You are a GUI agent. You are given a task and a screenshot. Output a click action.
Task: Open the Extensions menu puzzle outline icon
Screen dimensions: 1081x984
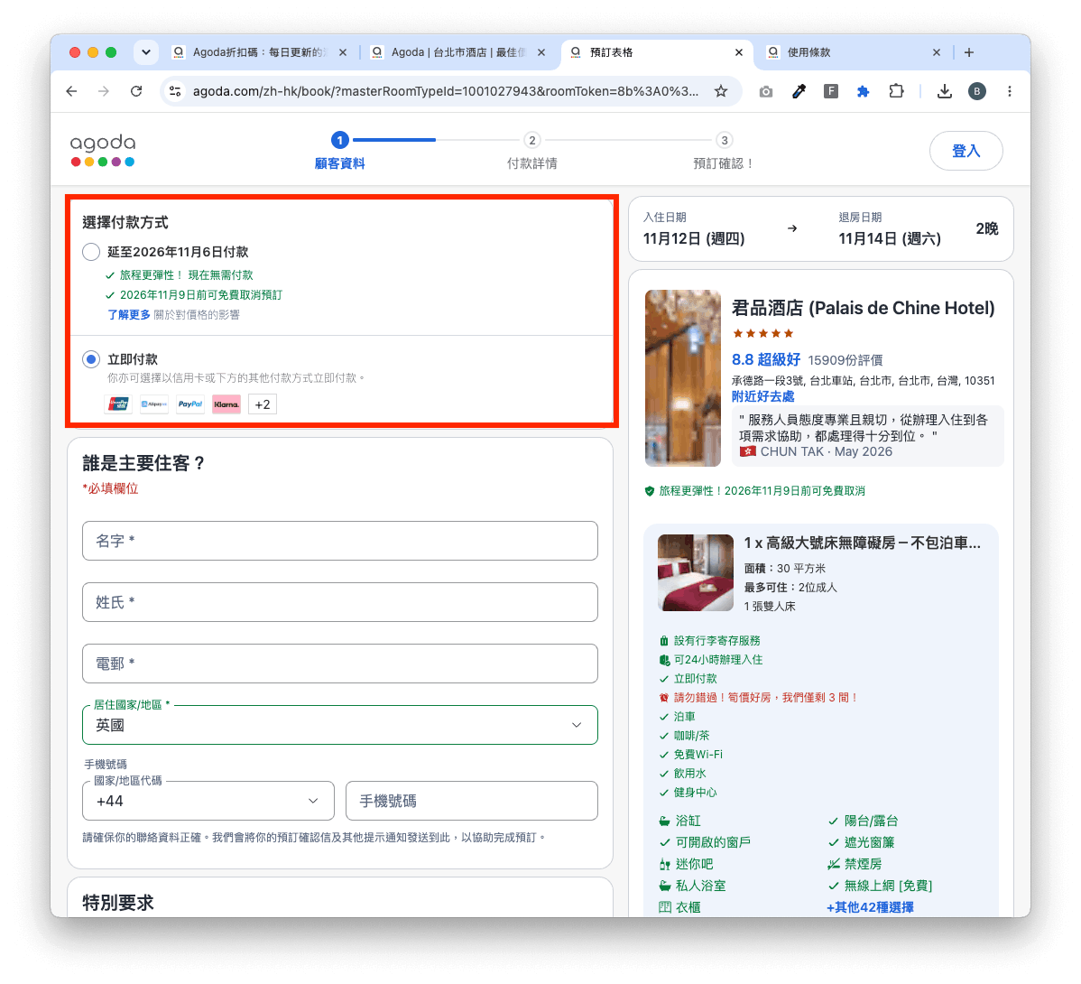(895, 91)
